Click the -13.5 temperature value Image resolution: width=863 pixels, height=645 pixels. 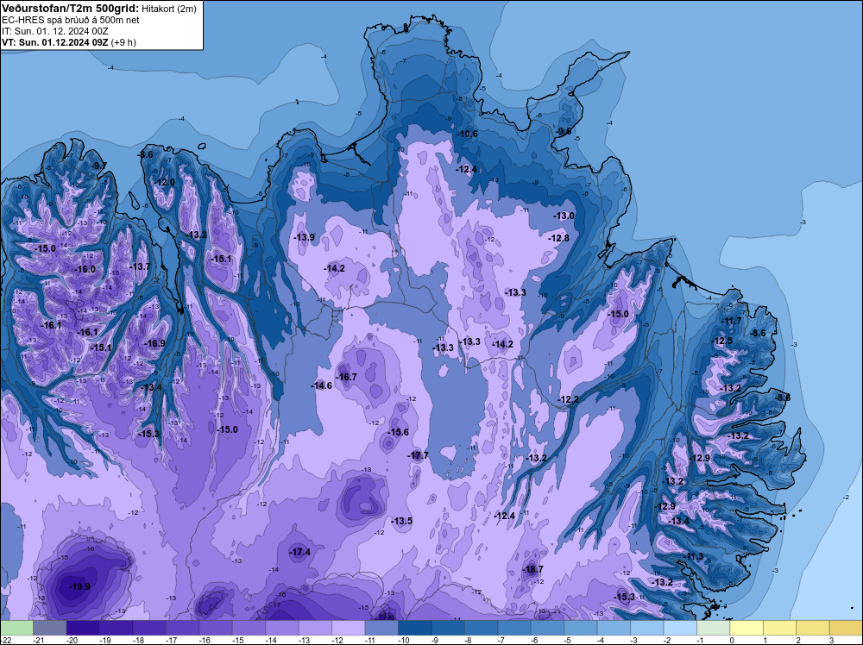pyautogui.click(x=402, y=521)
